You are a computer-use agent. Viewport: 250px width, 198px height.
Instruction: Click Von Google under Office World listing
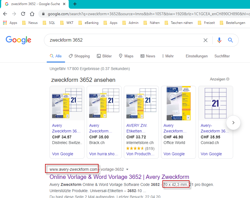pyautogui.click(x=174, y=154)
